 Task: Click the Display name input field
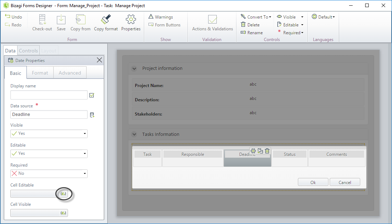[49, 95]
